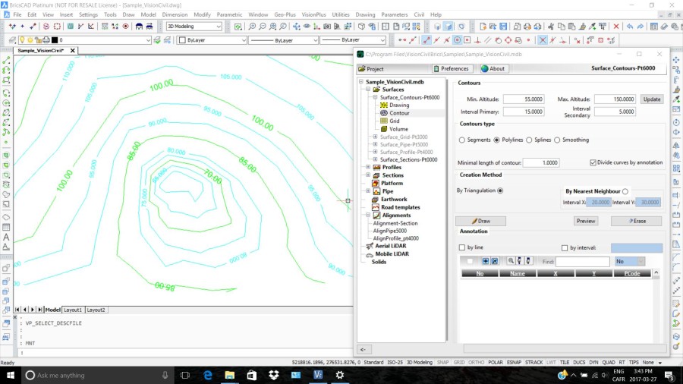
Task: Open the Platform node in the project tree
Action: pyautogui.click(x=392, y=183)
